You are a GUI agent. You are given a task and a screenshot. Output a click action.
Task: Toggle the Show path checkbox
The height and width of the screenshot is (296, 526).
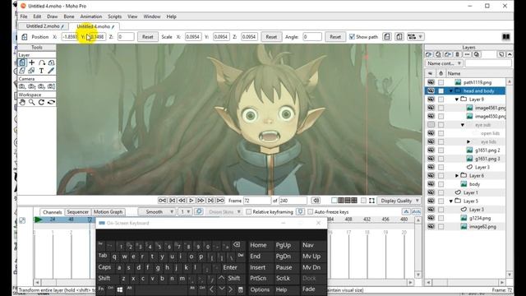click(x=352, y=36)
